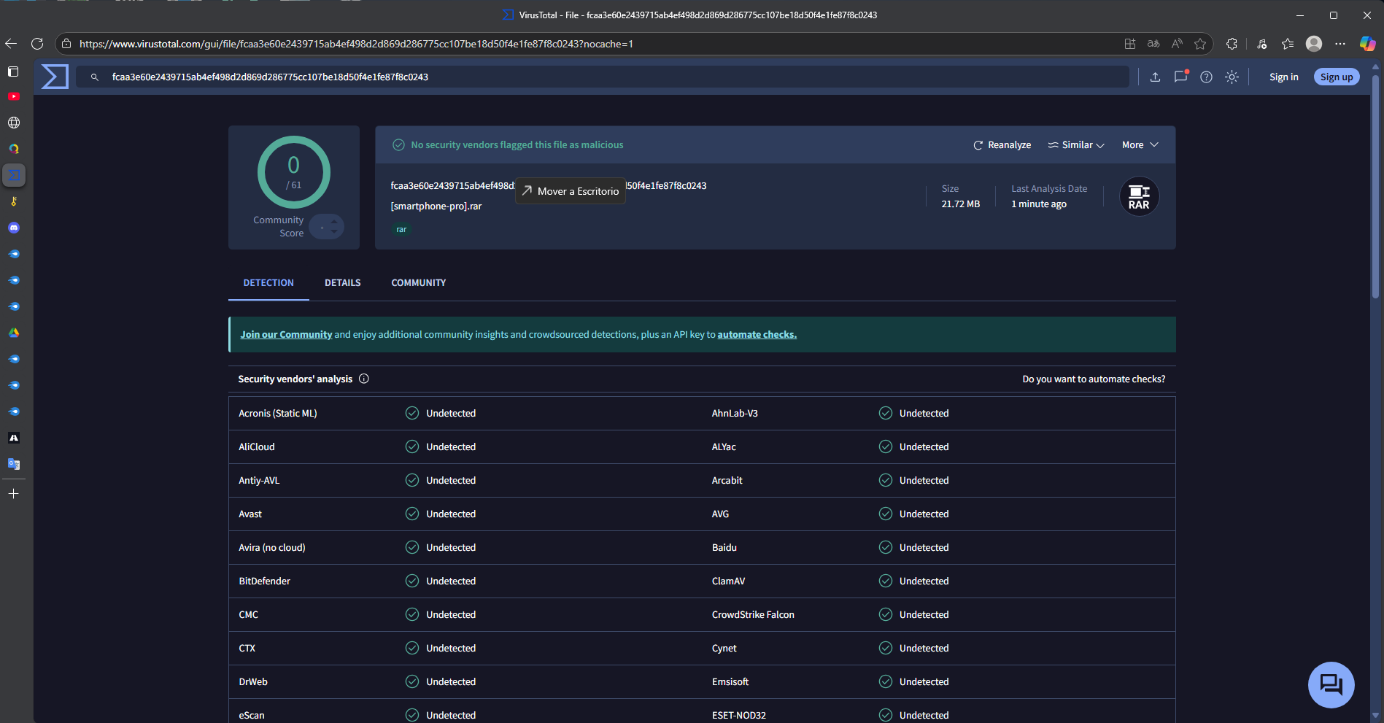
Task: Go back with the browser back arrow
Action: [11, 44]
